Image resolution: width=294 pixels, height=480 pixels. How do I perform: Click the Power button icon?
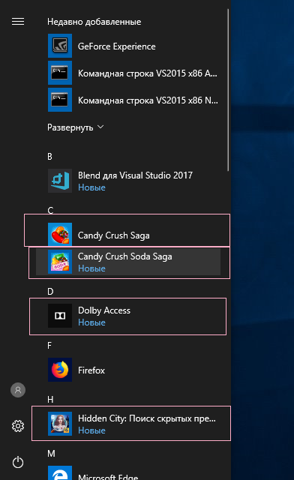click(x=18, y=462)
